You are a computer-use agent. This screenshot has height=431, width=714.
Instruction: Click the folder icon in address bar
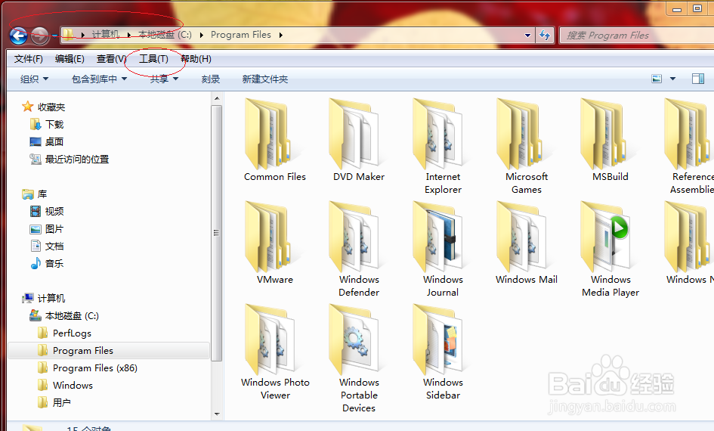click(68, 35)
